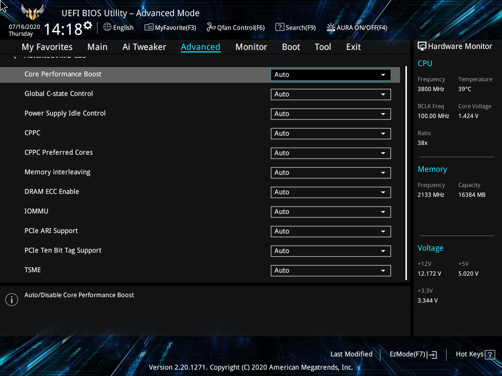Expand the TSME dropdown

pos(331,270)
